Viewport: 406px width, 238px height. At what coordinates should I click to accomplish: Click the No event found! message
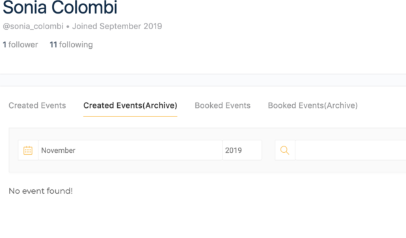pyautogui.click(x=40, y=191)
